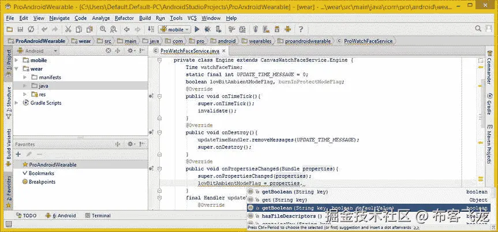Click the Make Project icon
498x232 pixels.
coord(151,29)
